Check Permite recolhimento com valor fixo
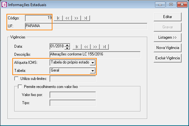 [x=20, y=86]
